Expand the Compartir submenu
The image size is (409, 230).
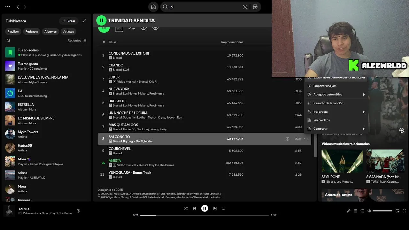pos(336,129)
